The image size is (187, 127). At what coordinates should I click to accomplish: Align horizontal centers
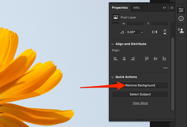point(124,58)
